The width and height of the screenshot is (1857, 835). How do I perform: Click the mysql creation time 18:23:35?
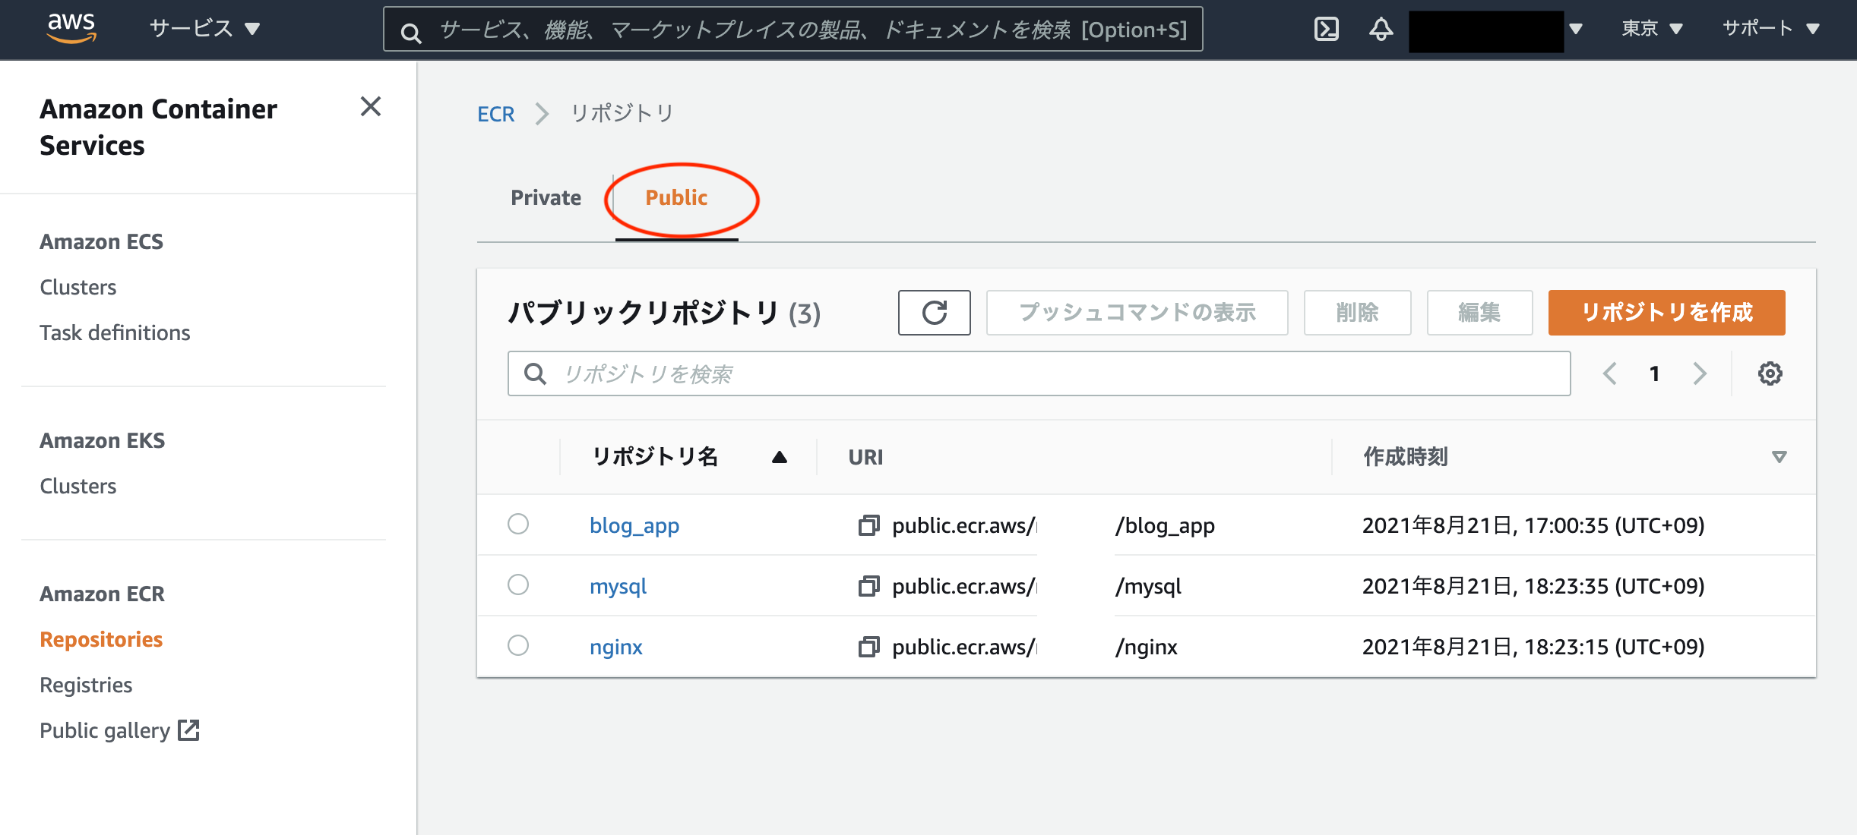point(1533,586)
